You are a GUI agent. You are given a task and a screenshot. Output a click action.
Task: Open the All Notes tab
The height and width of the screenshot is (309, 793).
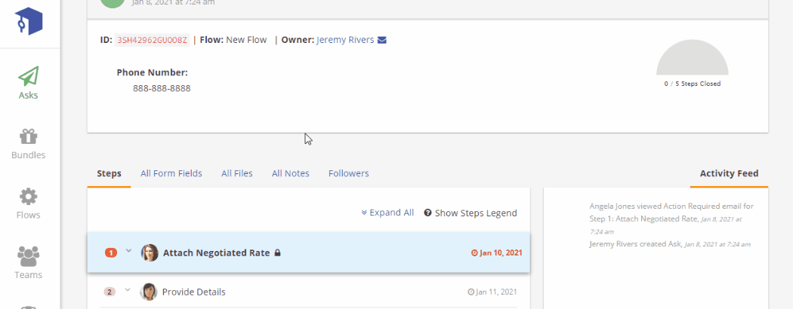[x=291, y=173]
